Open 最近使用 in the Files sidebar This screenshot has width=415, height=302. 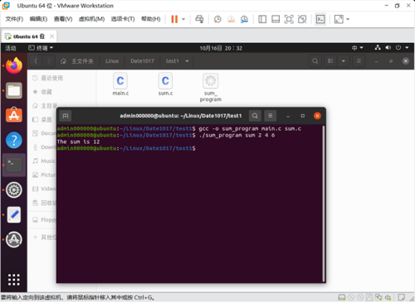[x=48, y=78]
